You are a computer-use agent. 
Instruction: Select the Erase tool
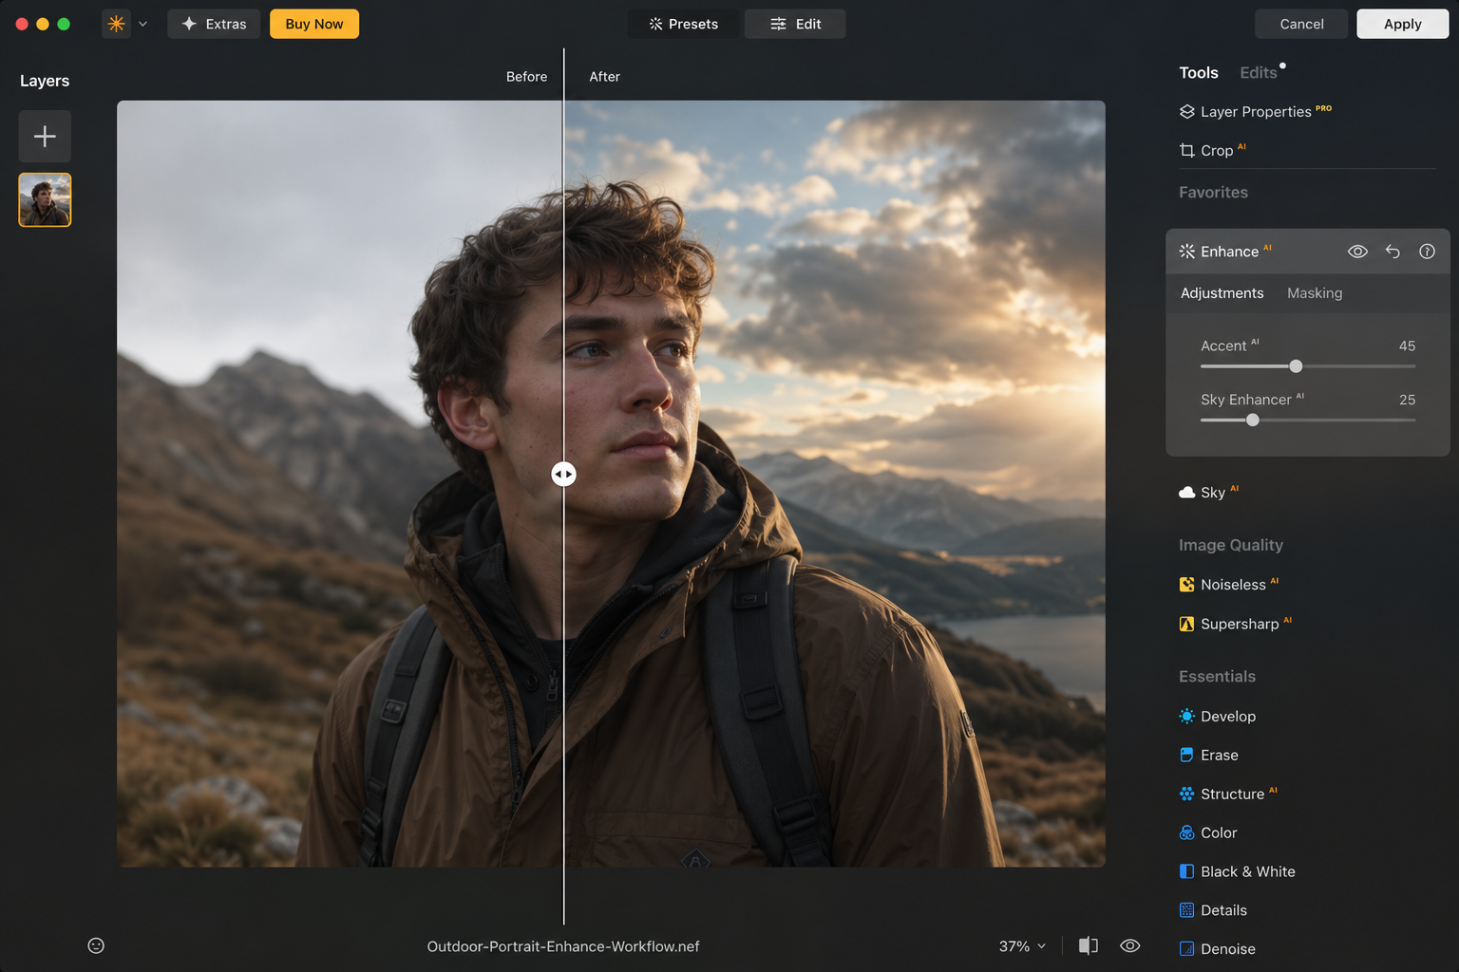click(1219, 756)
